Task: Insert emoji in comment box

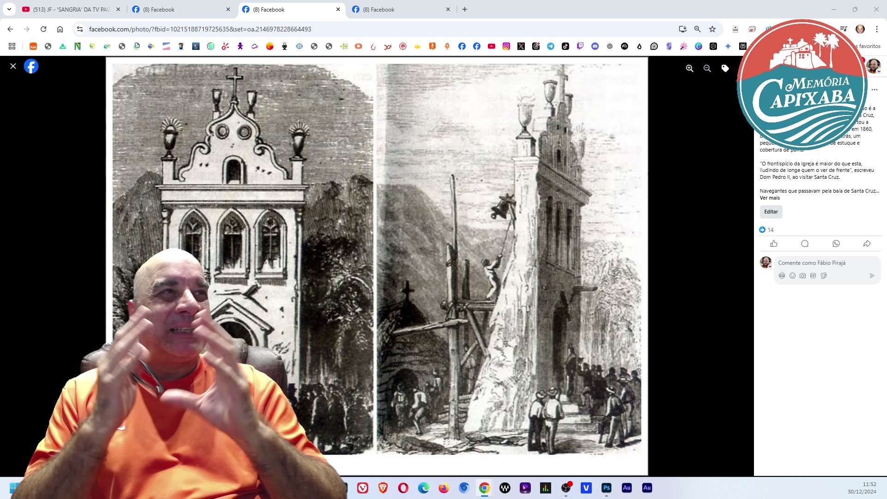Action: point(792,276)
